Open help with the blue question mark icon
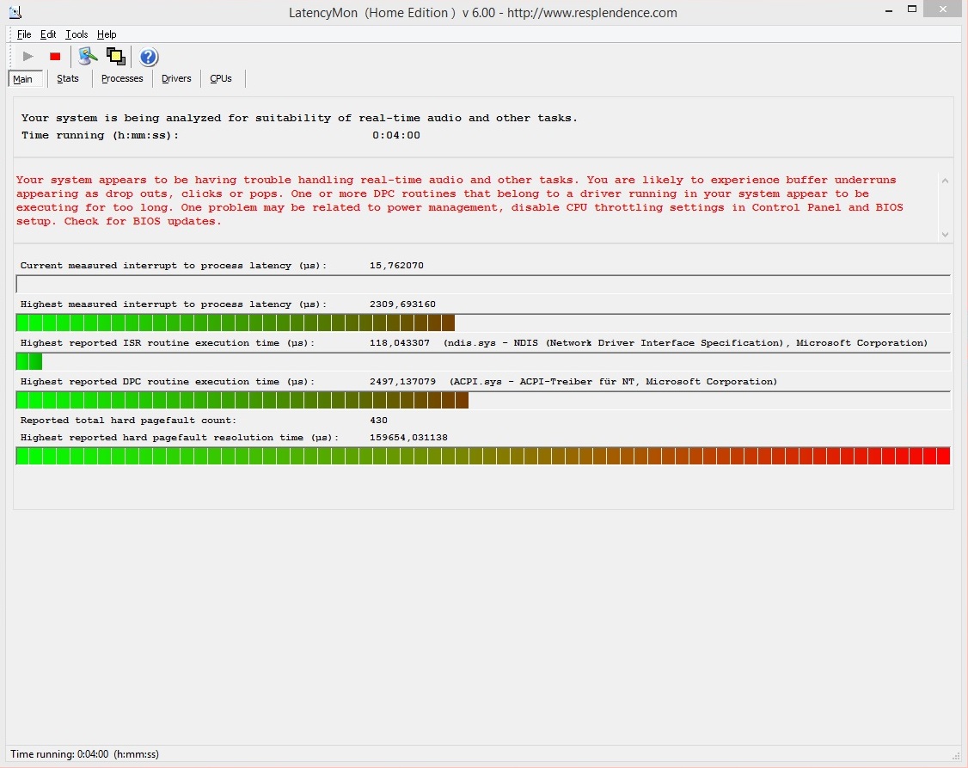 (149, 58)
